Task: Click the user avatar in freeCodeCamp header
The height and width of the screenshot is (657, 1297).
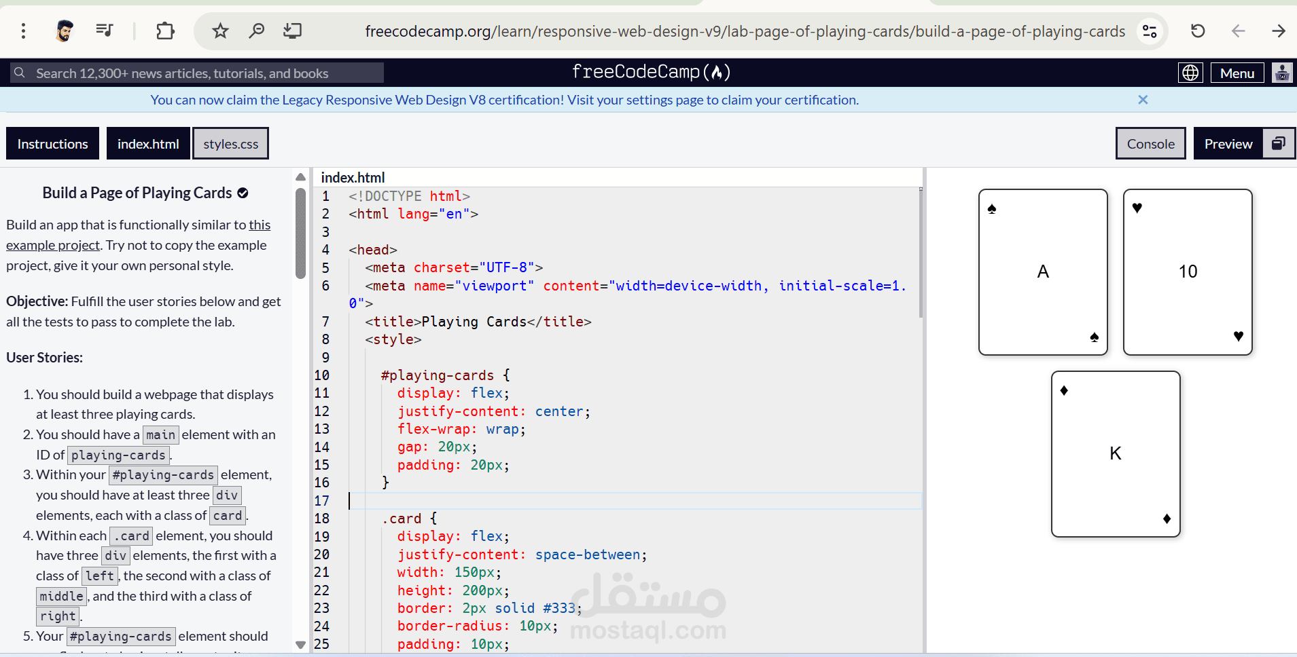Action: (x=1282, y=73)
